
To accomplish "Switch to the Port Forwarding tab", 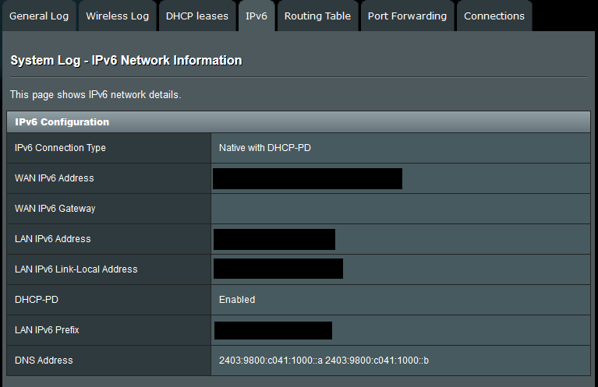I will tap(407, 16).
